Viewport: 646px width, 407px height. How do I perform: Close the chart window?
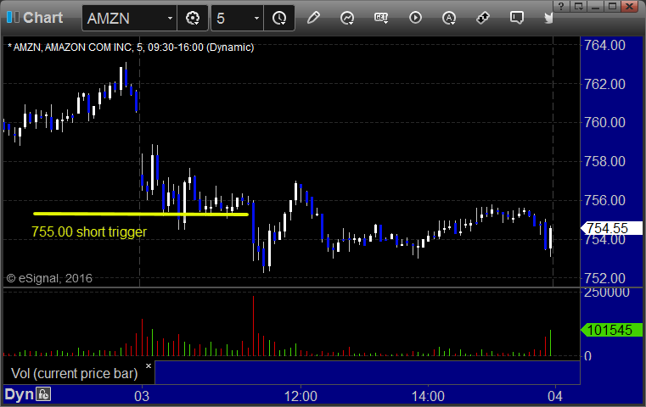click(x=630, y=6)
